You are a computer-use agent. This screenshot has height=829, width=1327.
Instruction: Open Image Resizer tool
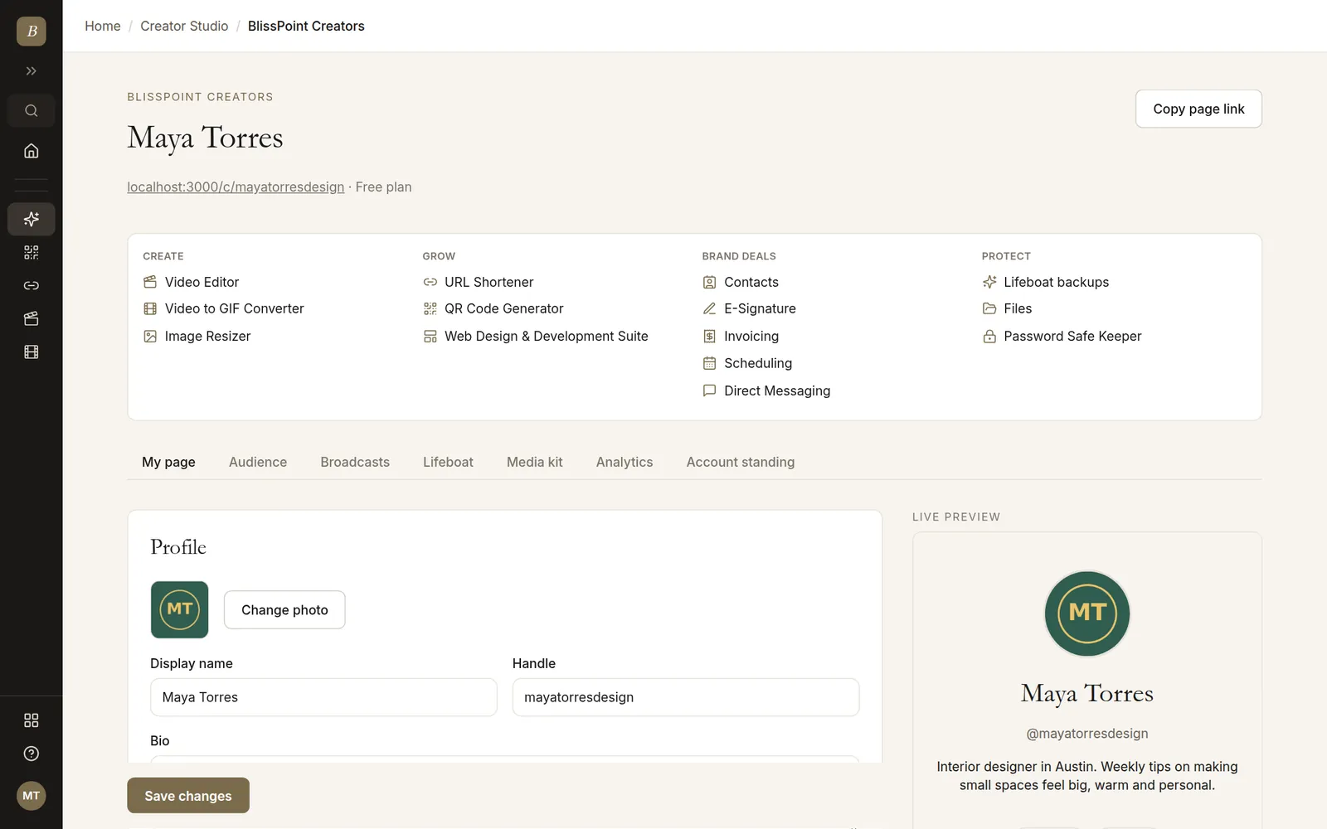[x=197, y=336]
